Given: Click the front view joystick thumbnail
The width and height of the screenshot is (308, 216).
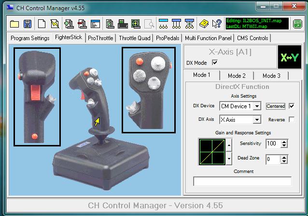Looking at the screenshot, I should click(37, 97).
